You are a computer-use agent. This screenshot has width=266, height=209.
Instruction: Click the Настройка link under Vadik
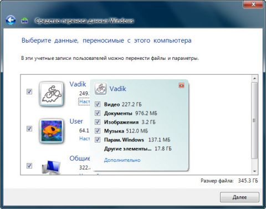[x=84, y=101]
